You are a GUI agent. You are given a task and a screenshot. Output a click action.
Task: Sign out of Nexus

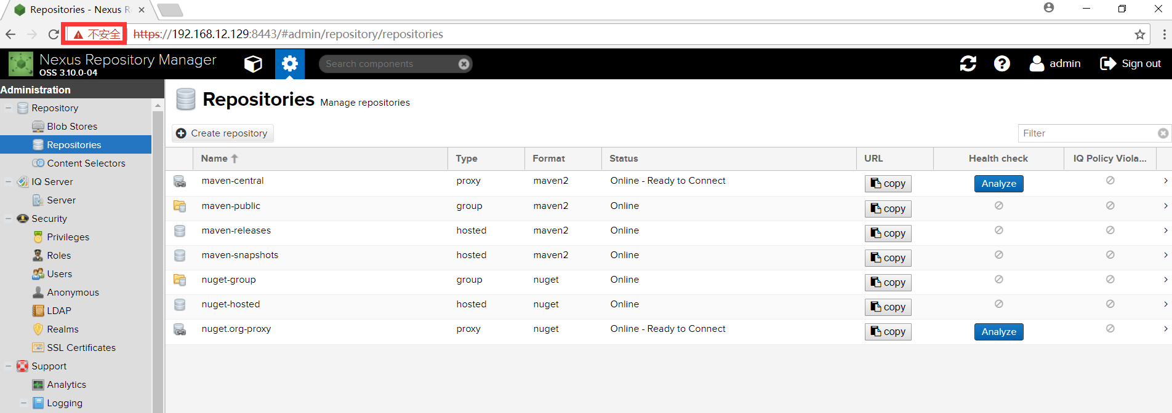coord(1130,64)
